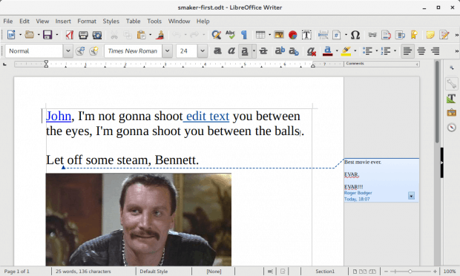Viewport: 460px width, 276px height.
Task: Open the Insert Table dropdown arrow
Action: pyautogui.click(x=269, y=35)
